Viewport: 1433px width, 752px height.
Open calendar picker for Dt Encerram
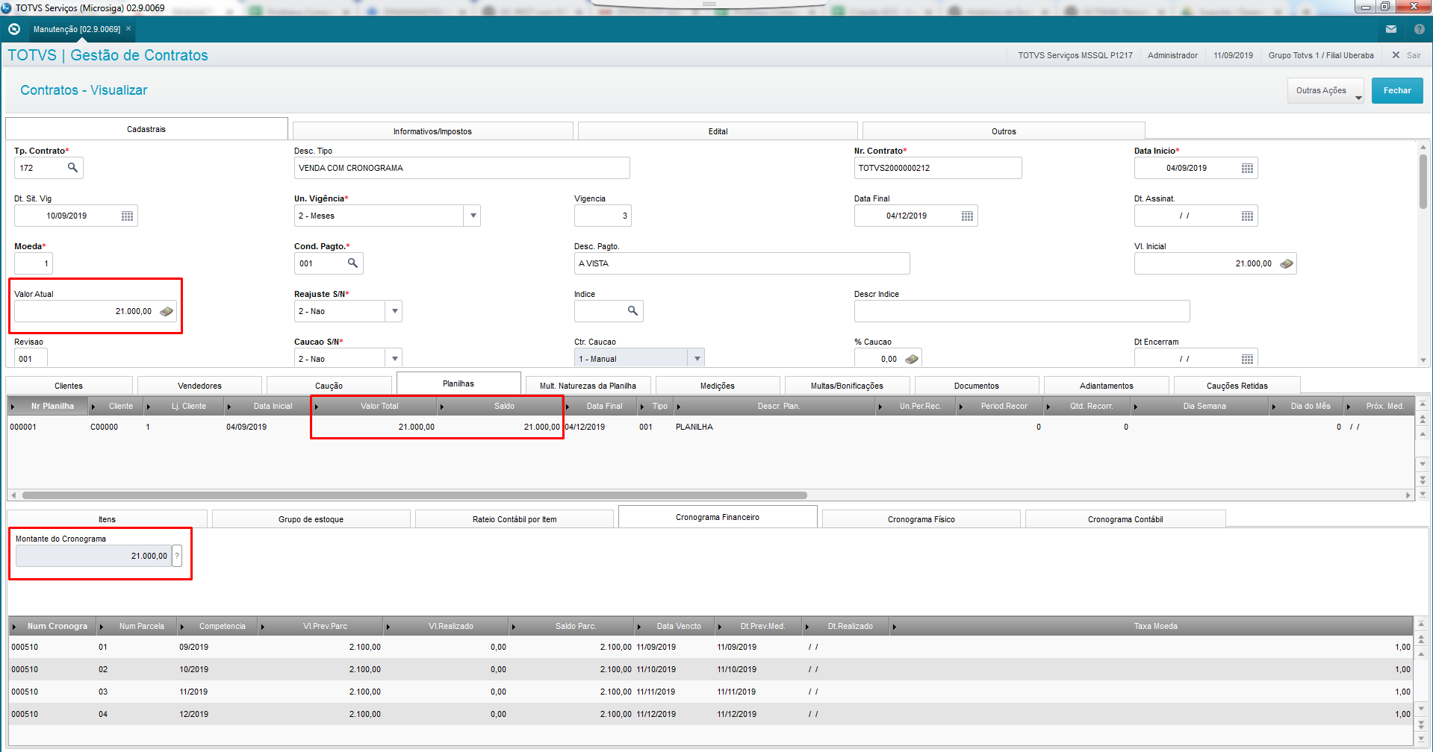(1247, 359)
